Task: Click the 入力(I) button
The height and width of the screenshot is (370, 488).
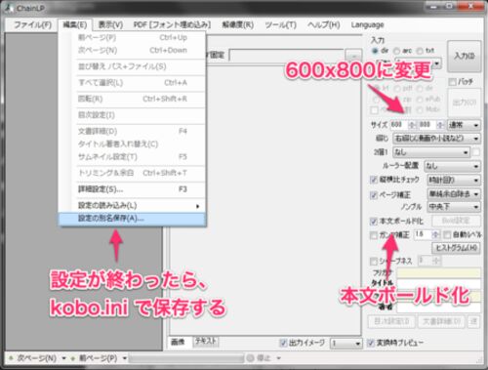Action: click(x=465, y=56)
